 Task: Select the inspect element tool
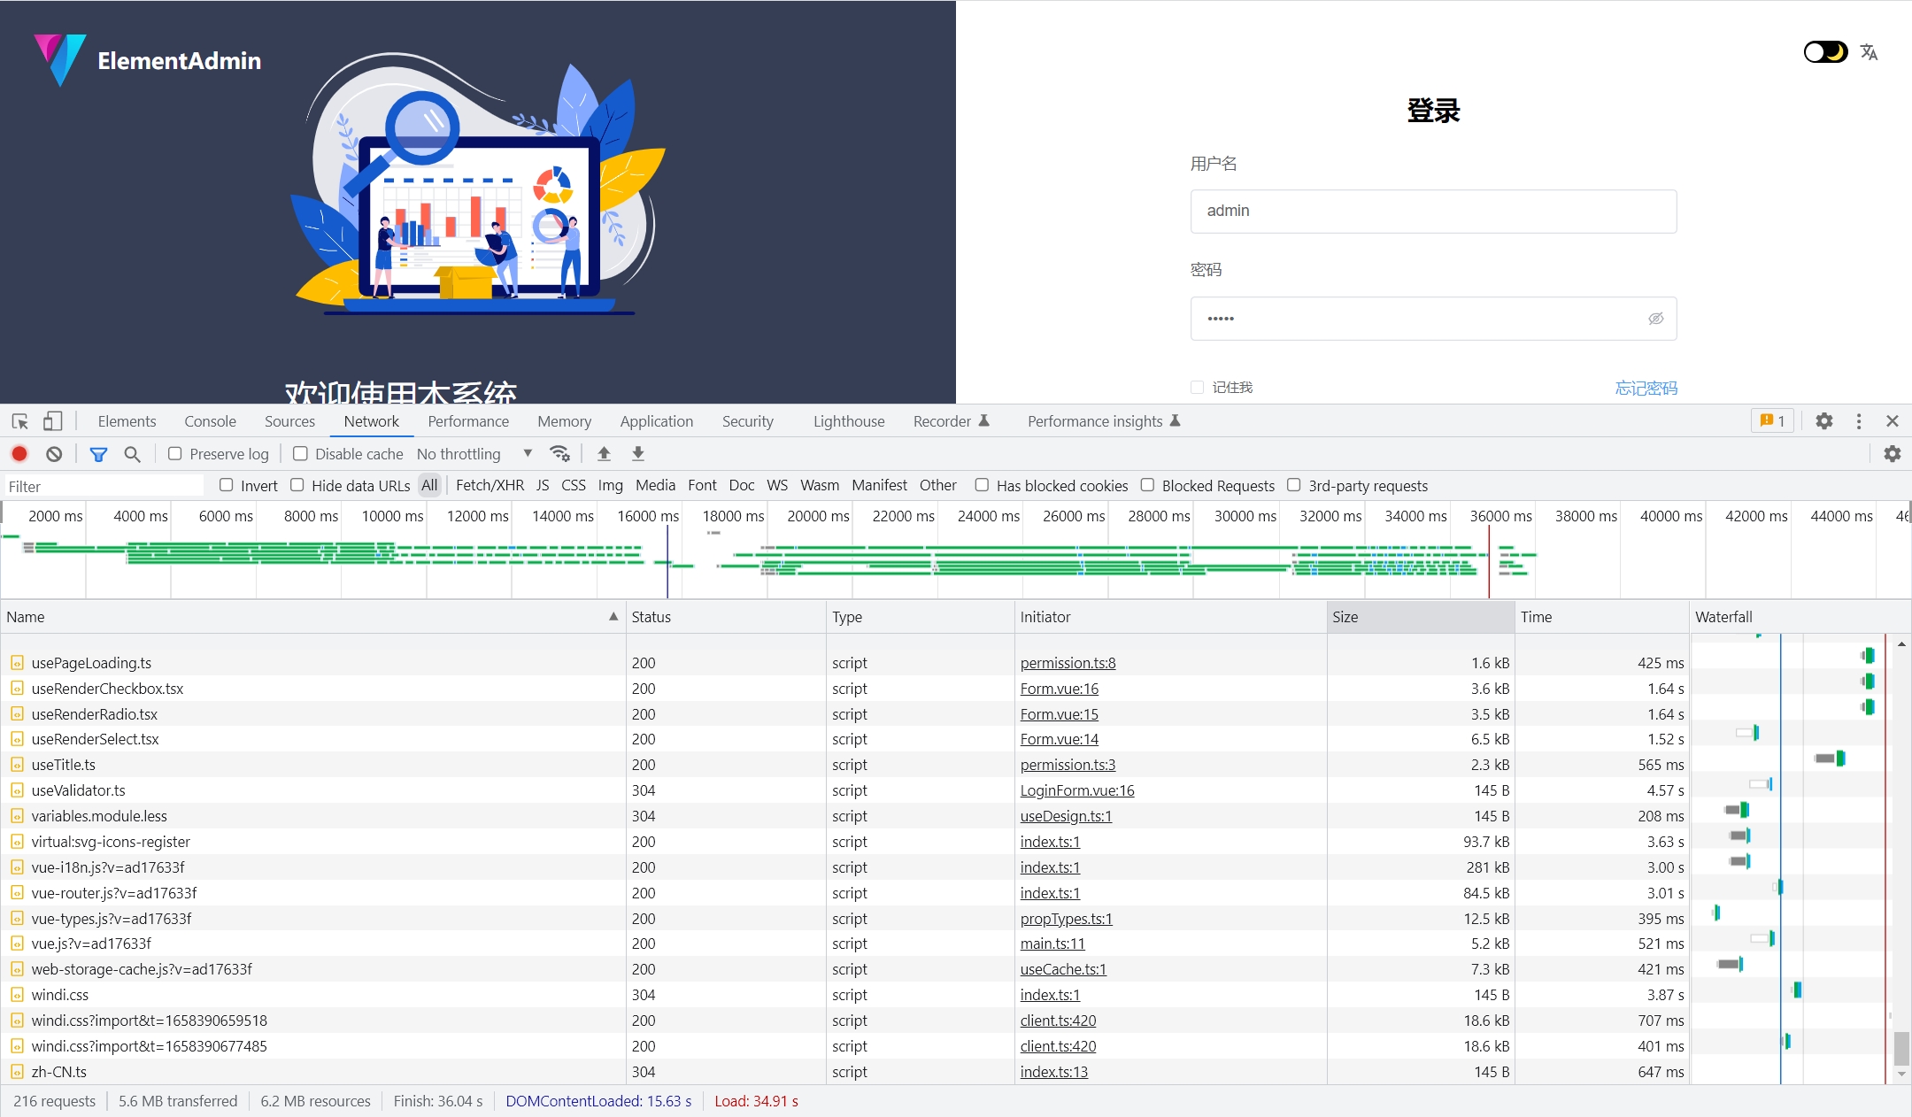pyautogui.click(x=19, y=420)
